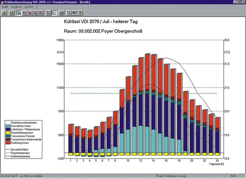Maximize or restore the window
The width and height of the screenshot is (246, 179).
coord(239,2)
